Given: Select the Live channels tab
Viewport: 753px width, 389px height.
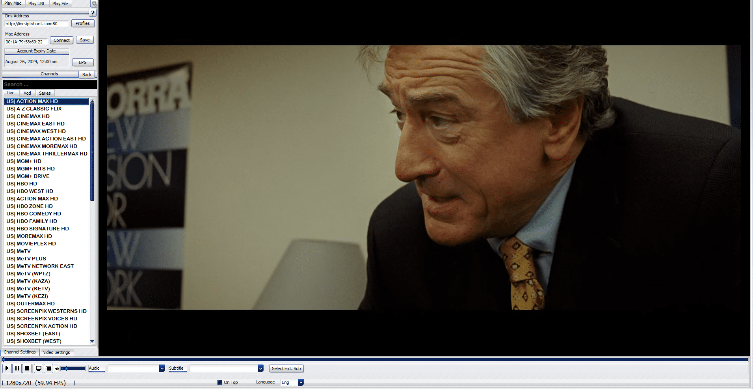Looking at the screenshot, I should (11, 93).
